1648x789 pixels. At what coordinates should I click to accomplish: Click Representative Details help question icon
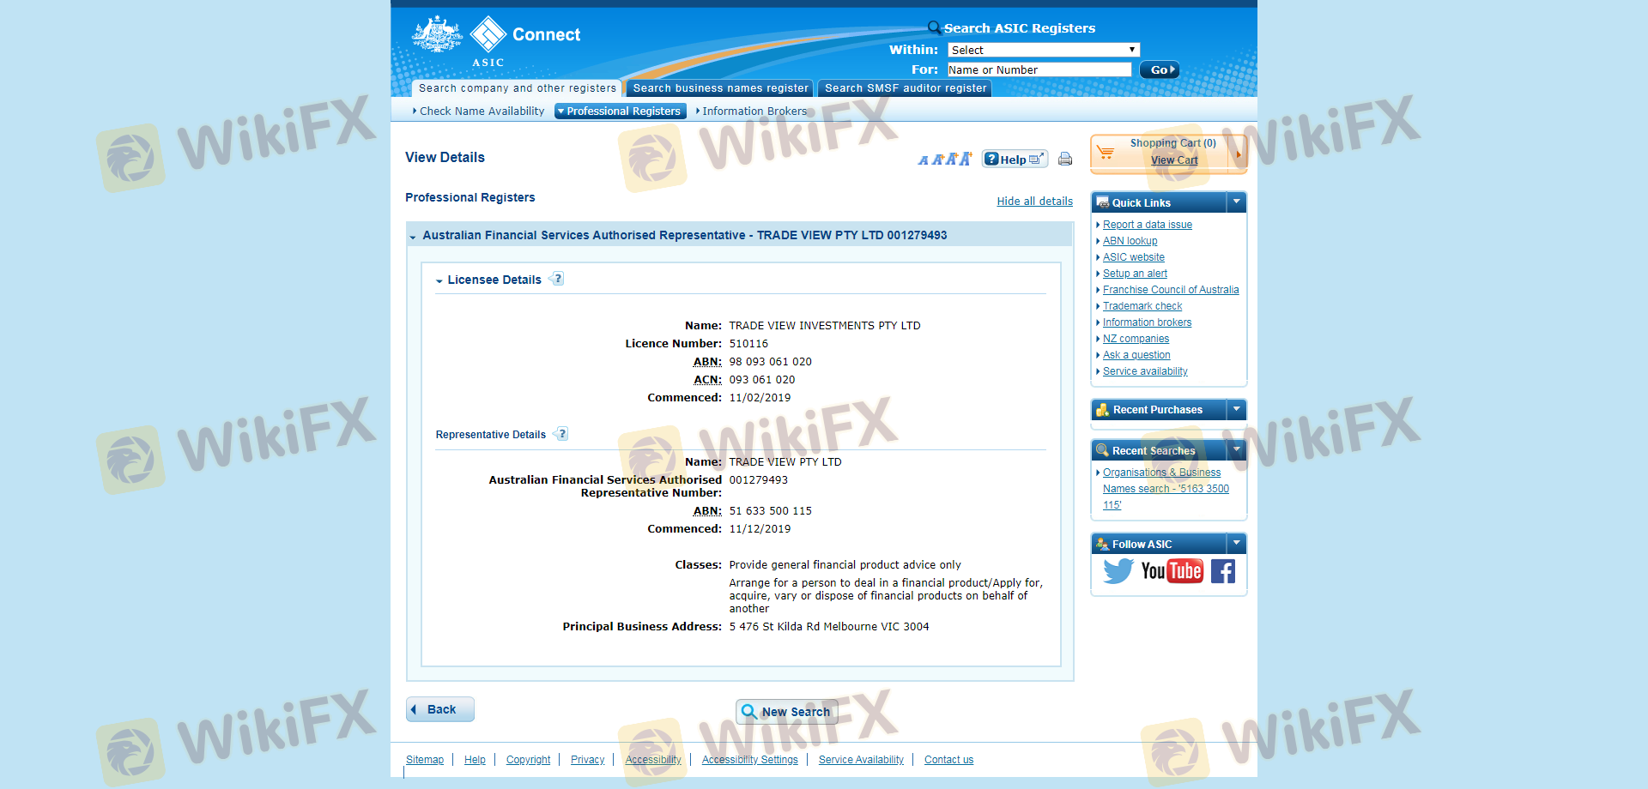tap(562, 434)
